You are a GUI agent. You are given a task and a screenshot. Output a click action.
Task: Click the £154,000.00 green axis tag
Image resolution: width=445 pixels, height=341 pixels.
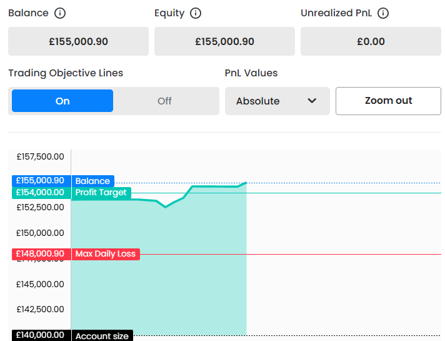point(41,192)
